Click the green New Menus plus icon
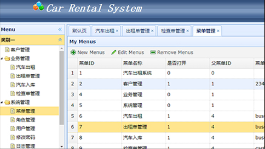 73,52
